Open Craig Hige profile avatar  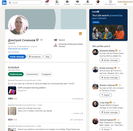95,104
